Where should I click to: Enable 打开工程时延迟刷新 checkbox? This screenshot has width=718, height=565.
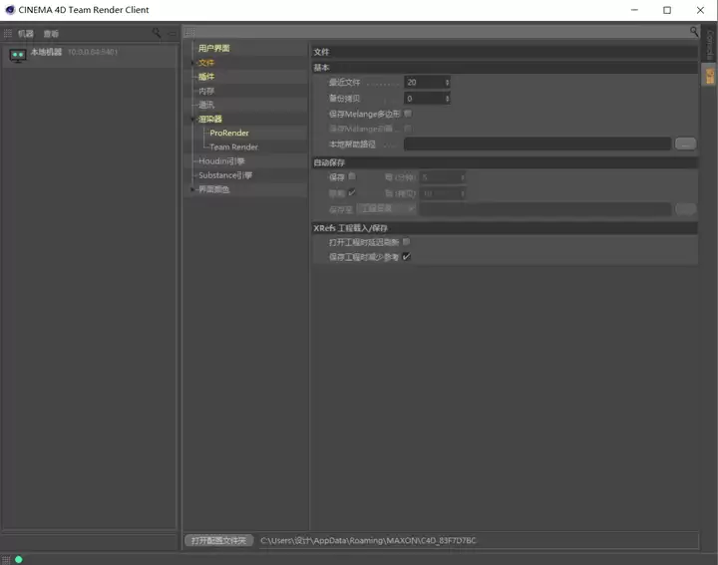pyautogui.click(x=406, y=241)
